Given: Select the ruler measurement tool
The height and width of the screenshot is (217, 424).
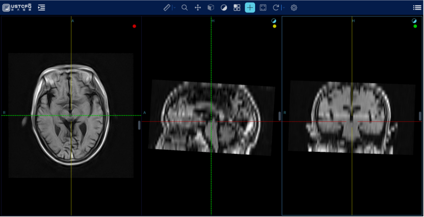Looking at the screenshot, I should click(x=167, y=8).
